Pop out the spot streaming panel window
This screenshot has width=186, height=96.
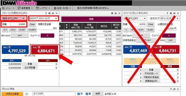pyautogui.click(x=53, y=13)
